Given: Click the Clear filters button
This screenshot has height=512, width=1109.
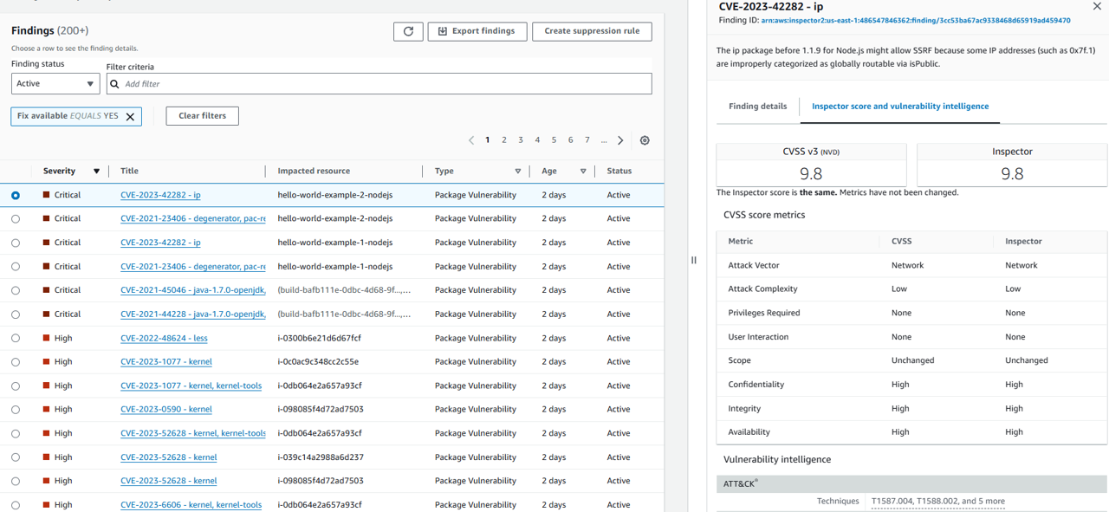Looking at the screenshot, I should tap(202, 116).
